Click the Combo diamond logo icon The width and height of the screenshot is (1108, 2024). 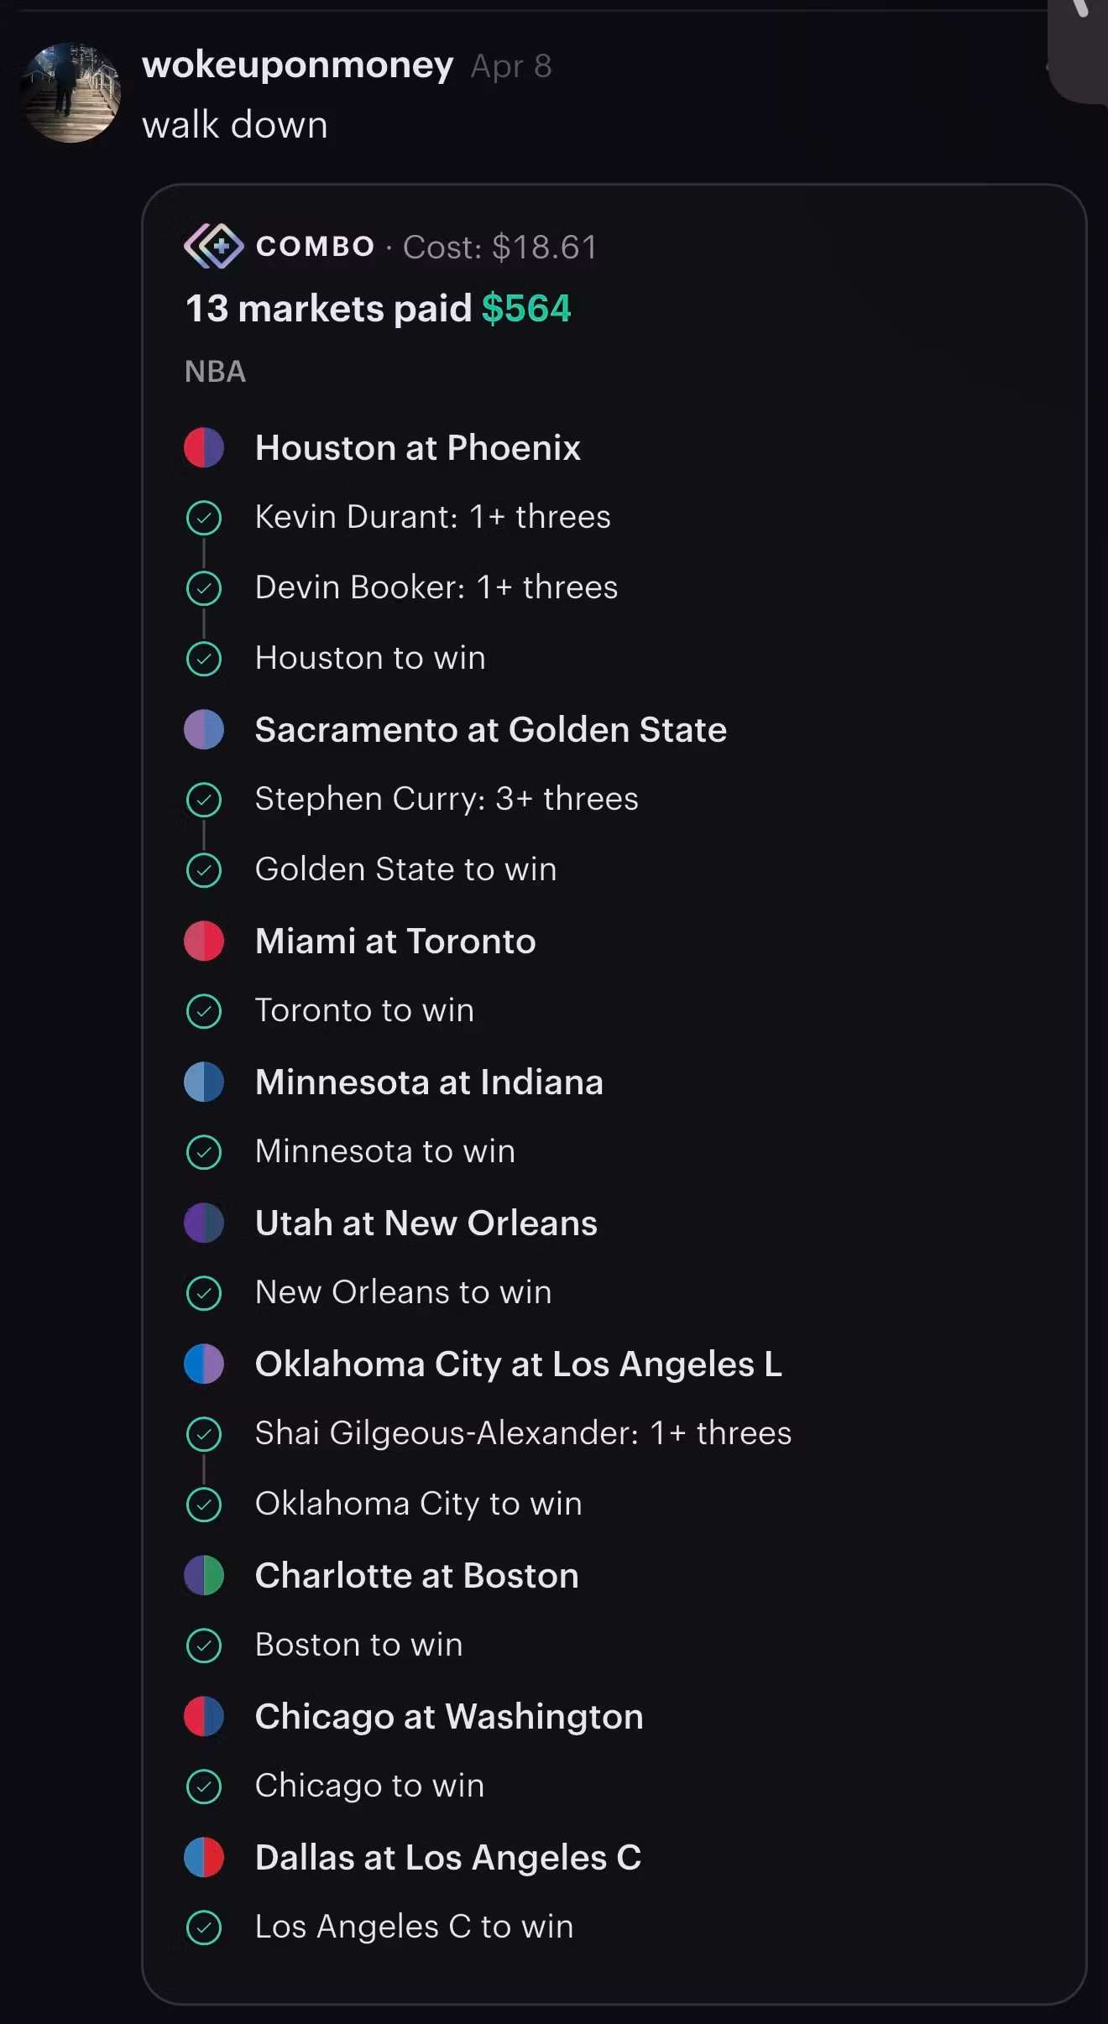[x=214, y=246]
